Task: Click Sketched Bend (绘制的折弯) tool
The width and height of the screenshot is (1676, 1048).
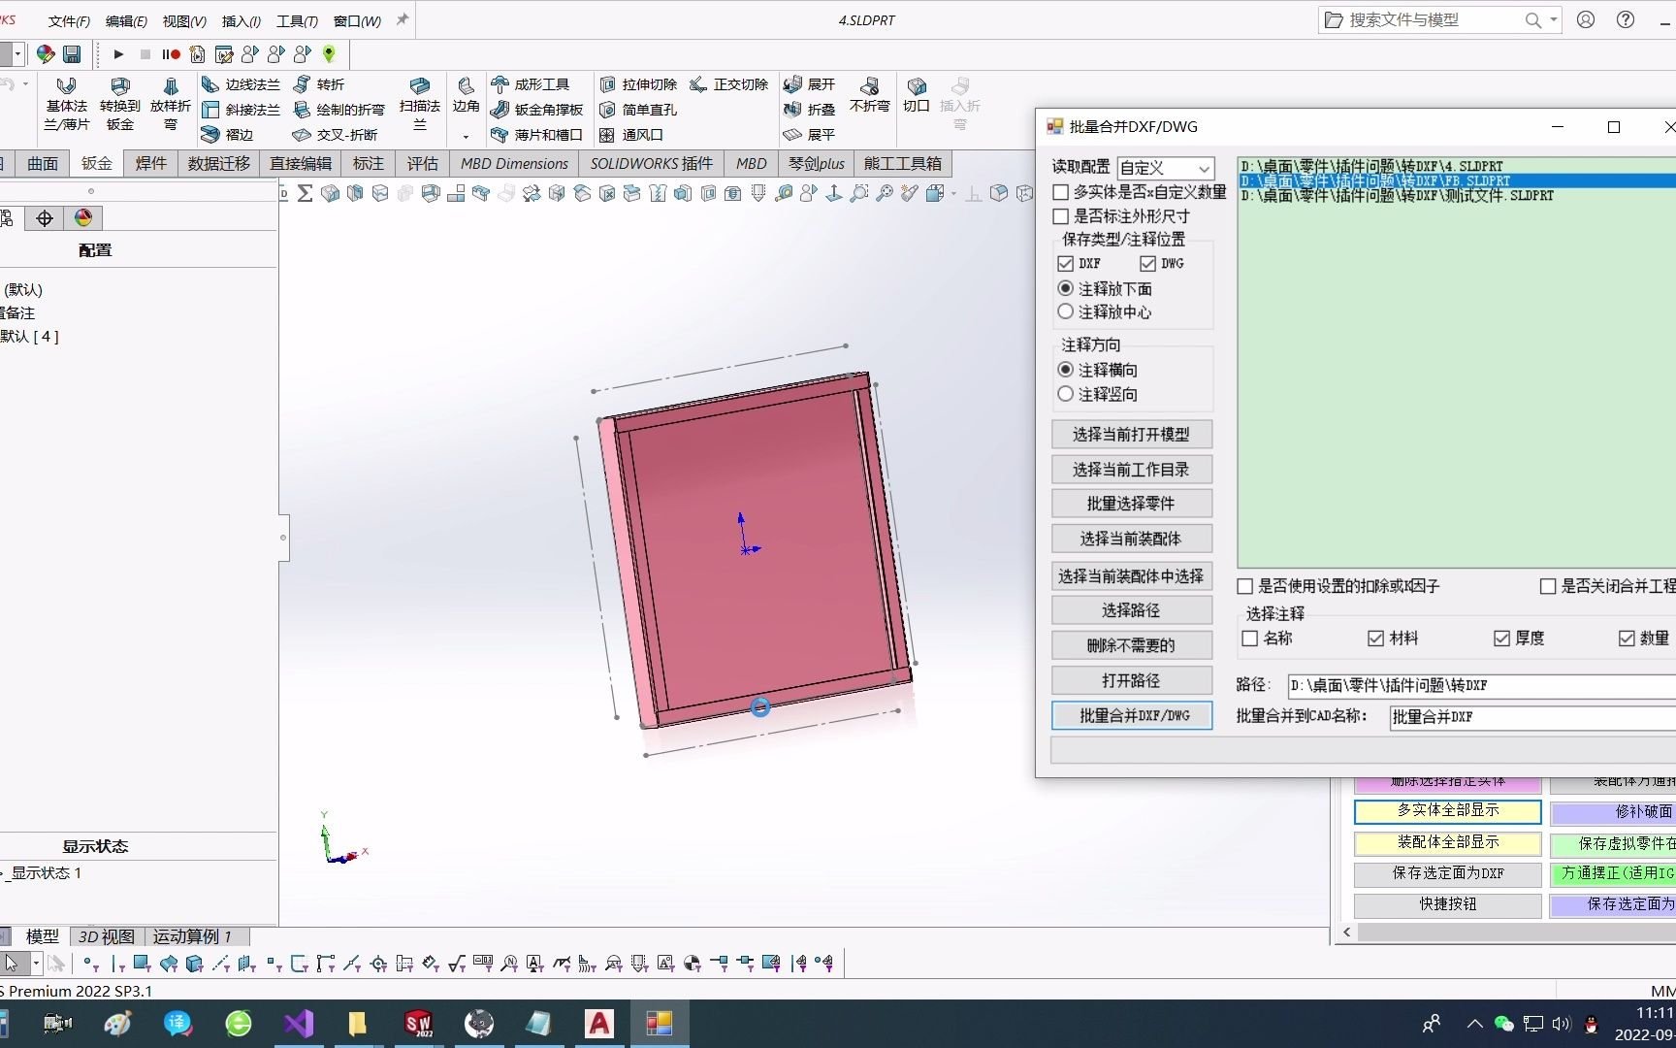Action: click(338, 110)
